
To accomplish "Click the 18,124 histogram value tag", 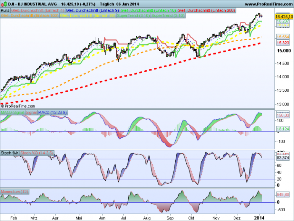I will pyautogui.click(x=283, y=129).
